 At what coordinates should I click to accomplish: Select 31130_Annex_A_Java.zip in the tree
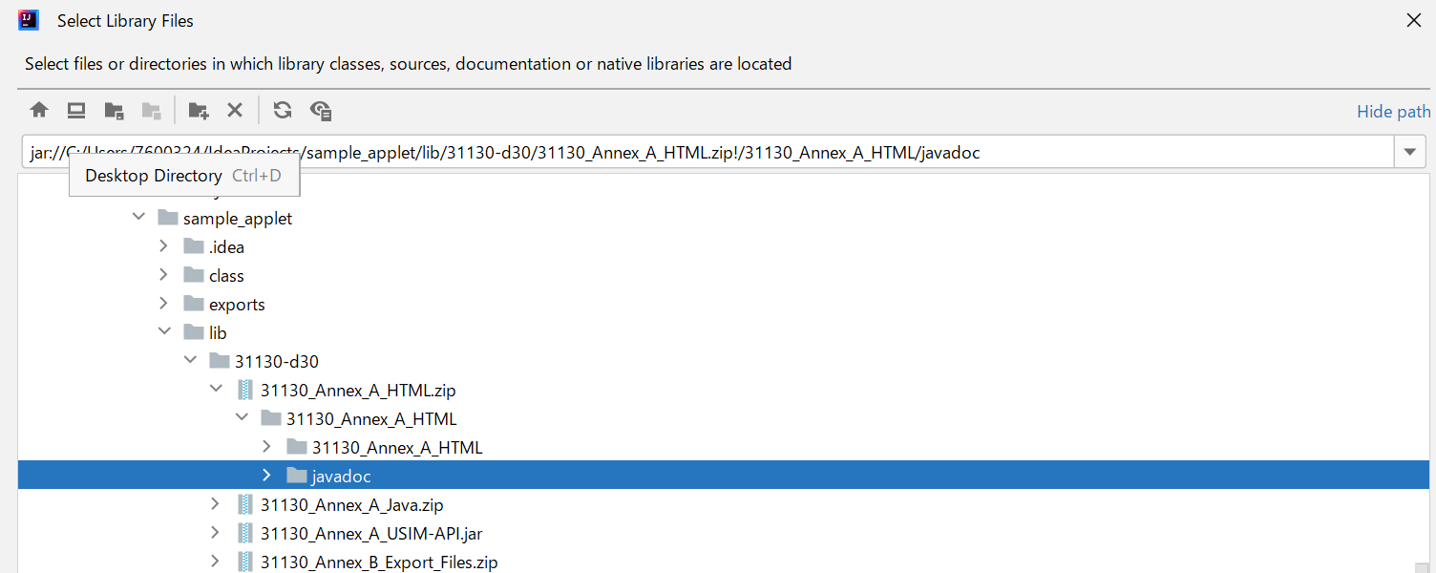pos(351,505)
